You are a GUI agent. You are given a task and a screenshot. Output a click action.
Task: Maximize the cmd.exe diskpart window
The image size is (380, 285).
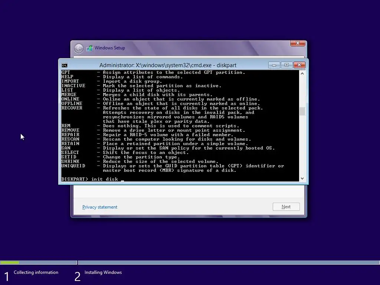click(286, 65)
